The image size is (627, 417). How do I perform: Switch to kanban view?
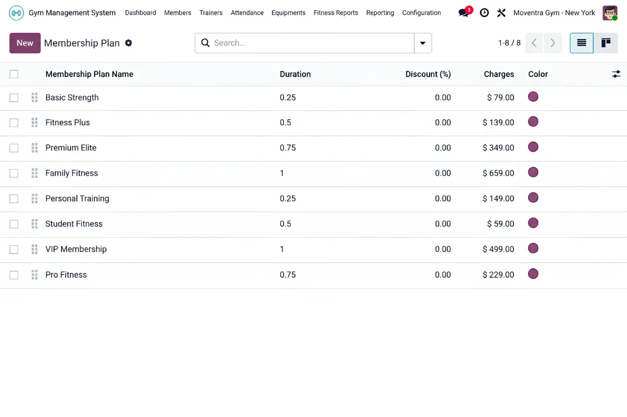606,43
